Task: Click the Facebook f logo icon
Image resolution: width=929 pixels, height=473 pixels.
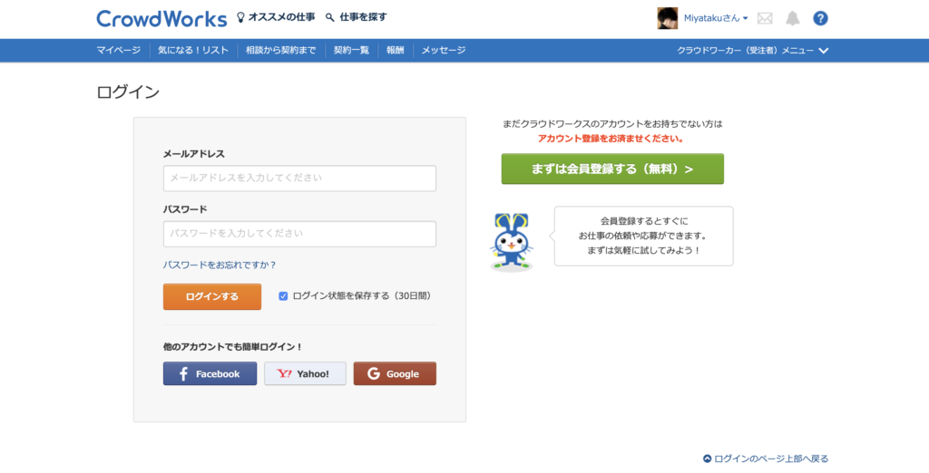Action: 183,373
